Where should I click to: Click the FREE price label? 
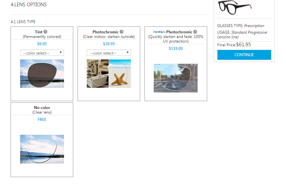pyautogui.click(x=42, y=120)
